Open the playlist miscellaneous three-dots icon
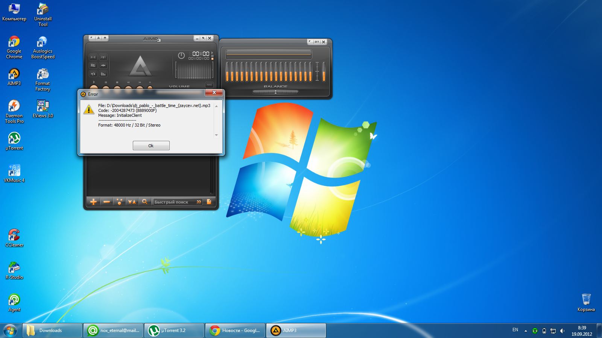This screenshot has height=338, width=602. tap(119, 202)
